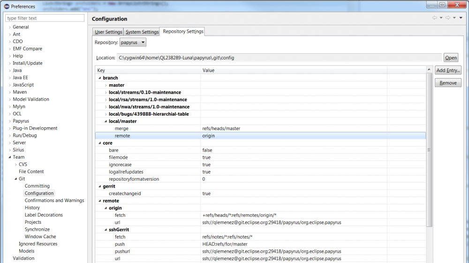Image resolution: width=469 pixels, height=263 pixels.
Task: Collapse the Team preferences node
Action: point(9,157)
